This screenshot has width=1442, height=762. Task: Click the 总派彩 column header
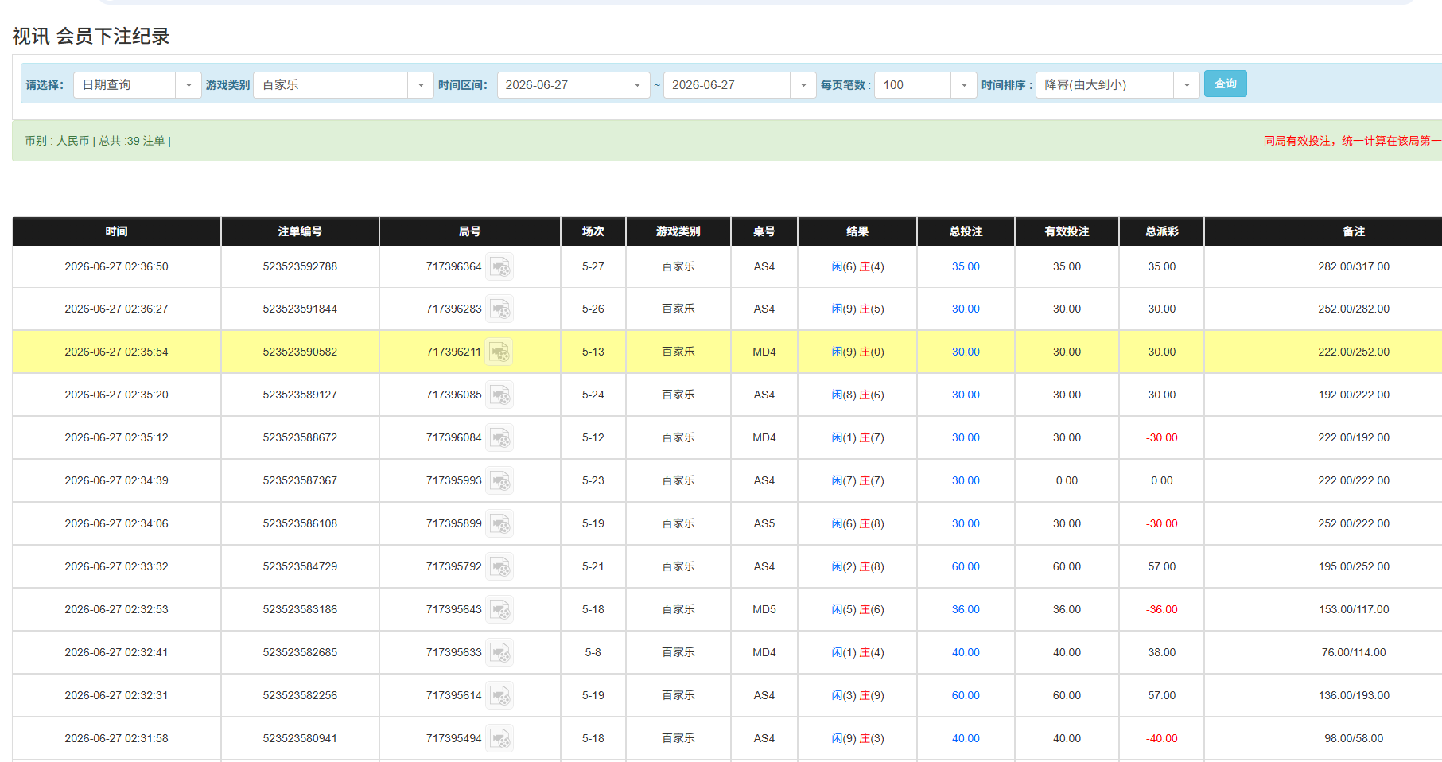click(1161, 231)
